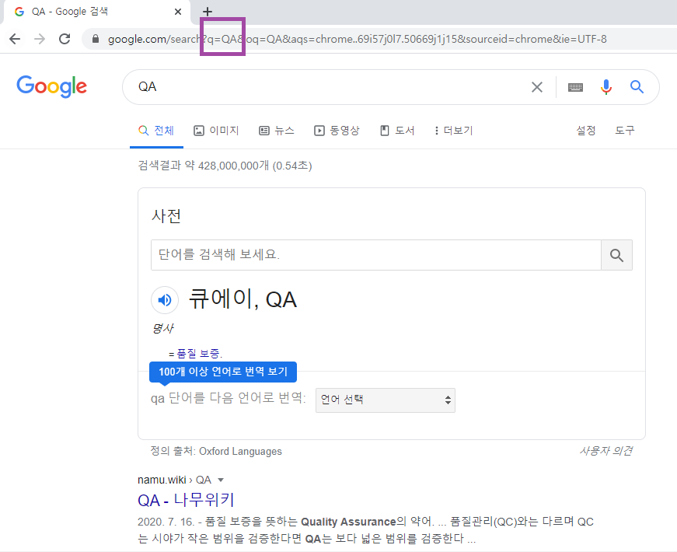This screenshot has width=677, height=552.
Task: Open a new tab with the plus button
Action: pos(208,12)
